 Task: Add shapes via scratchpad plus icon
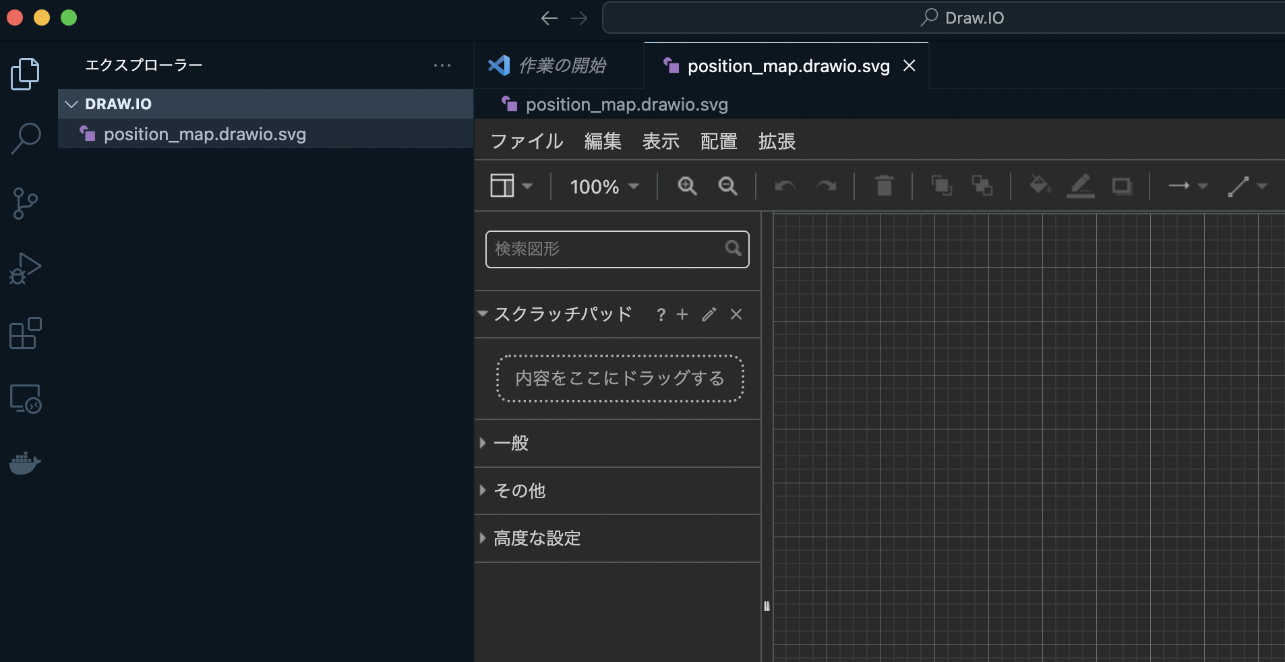pos(683,315)
